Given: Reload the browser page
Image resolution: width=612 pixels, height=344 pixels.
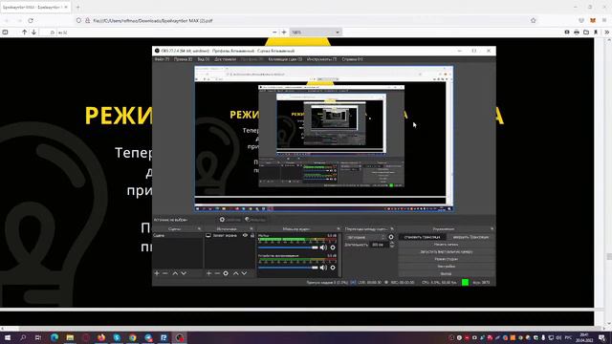Looking at the screenshot, I should pyautogui.click(x=31, y=20).
